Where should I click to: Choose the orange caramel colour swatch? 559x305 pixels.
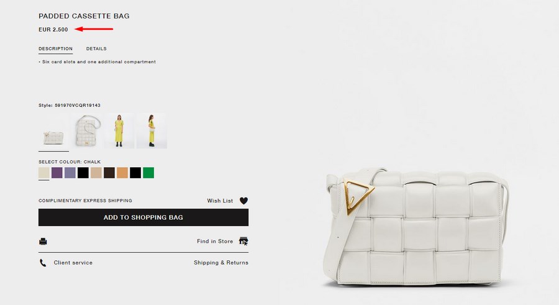122,173
